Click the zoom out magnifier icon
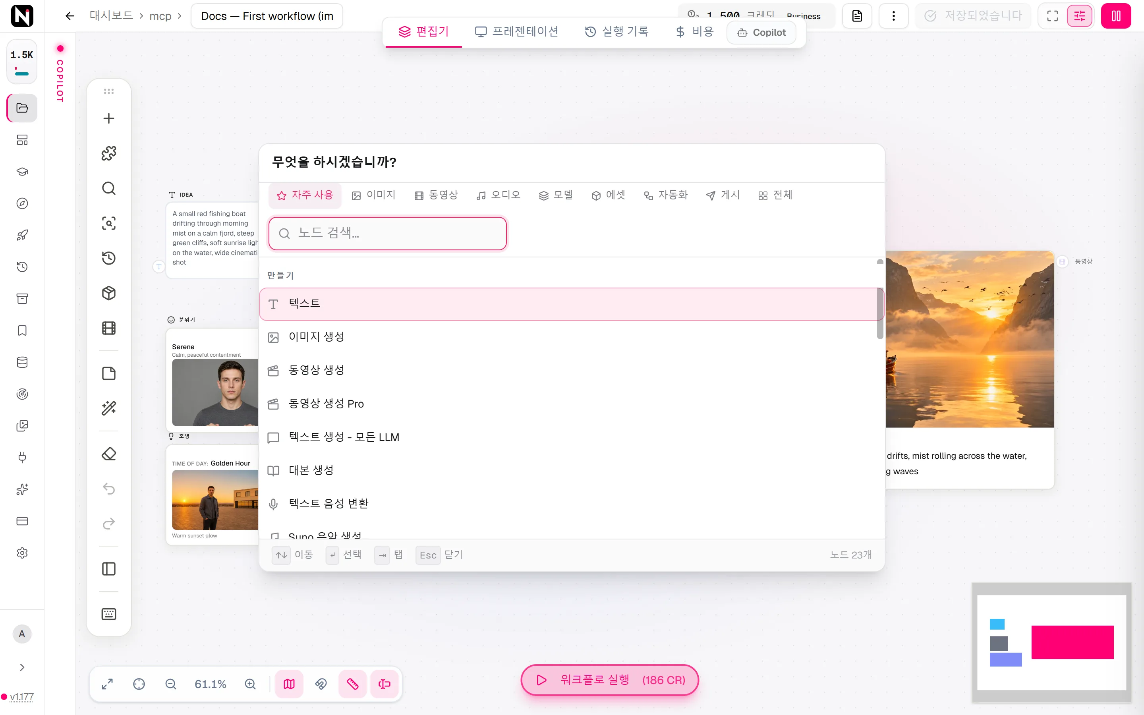 point(171,684)
